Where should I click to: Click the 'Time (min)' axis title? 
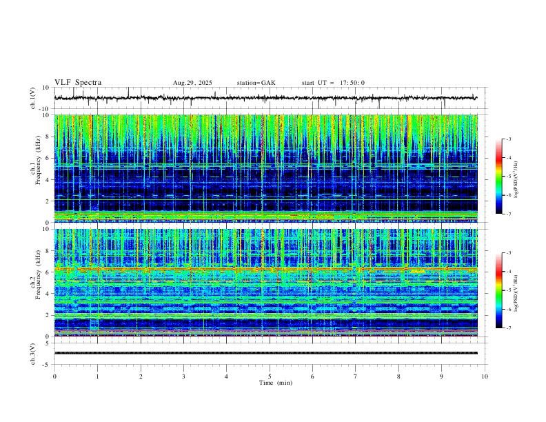276,383
